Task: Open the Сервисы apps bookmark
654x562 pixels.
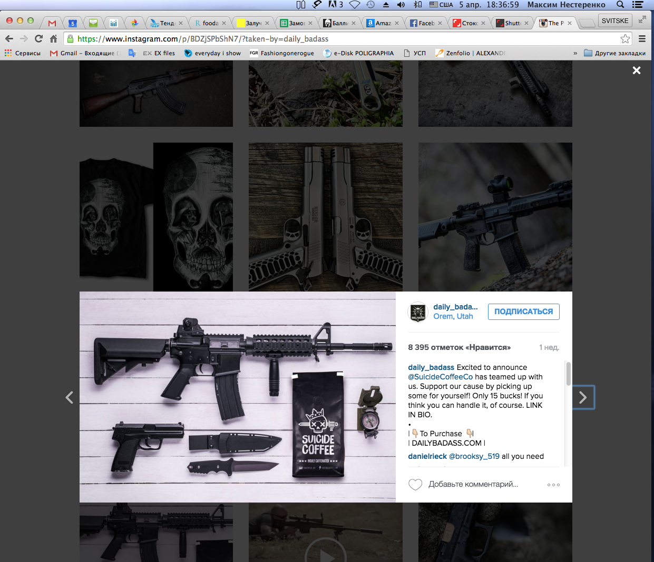Action: [x=23, y=53]
